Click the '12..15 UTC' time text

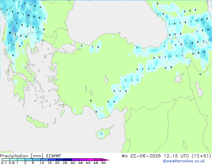point(176,156)
